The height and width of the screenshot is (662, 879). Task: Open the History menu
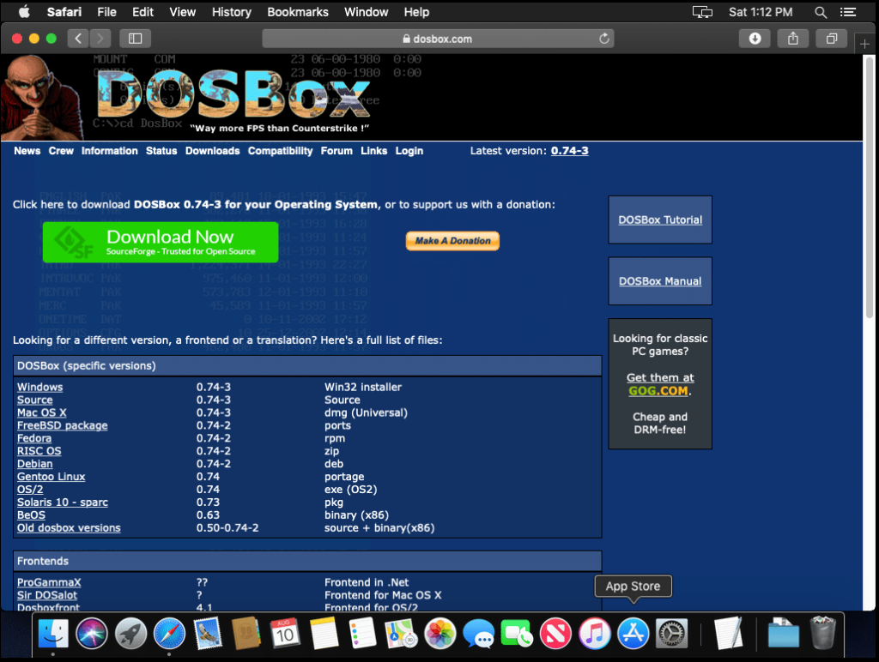pos(231,12)
